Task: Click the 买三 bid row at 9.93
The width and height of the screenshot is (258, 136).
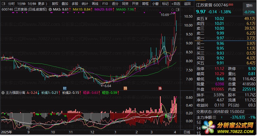Action: click(x=226, y=53)
